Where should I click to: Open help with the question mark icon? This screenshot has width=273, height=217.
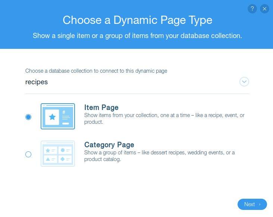pos(252,9)
